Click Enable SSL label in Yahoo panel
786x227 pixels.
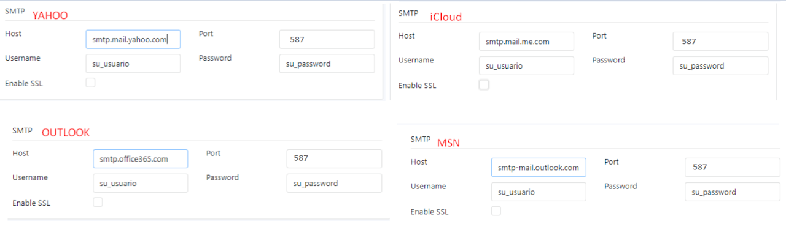(24, 83)
